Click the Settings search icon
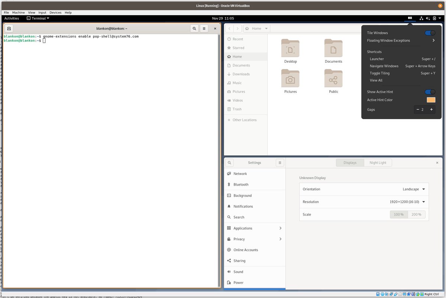Viewport: 446px width, 298px height. coord(230,163)
